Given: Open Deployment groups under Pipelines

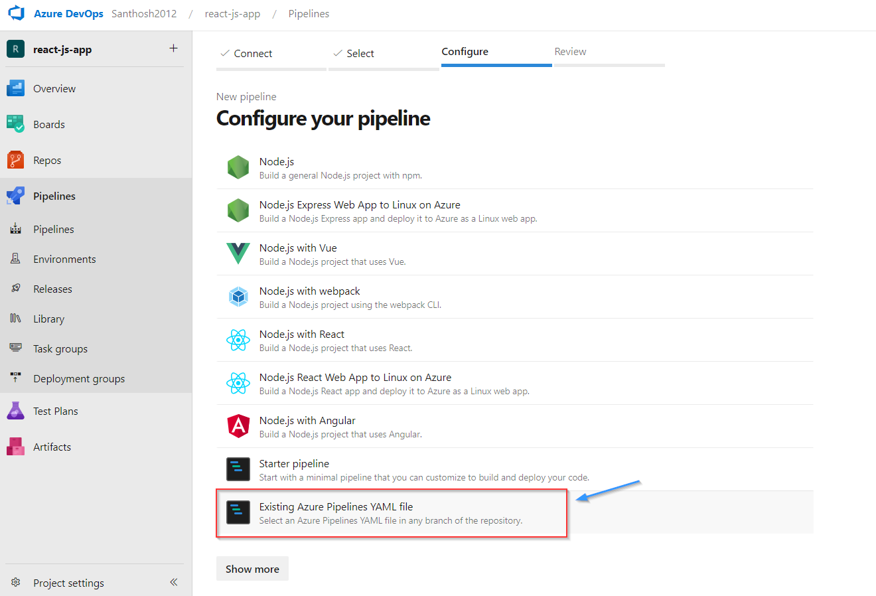Looking at the screenshot, I should tap(79, 378).
